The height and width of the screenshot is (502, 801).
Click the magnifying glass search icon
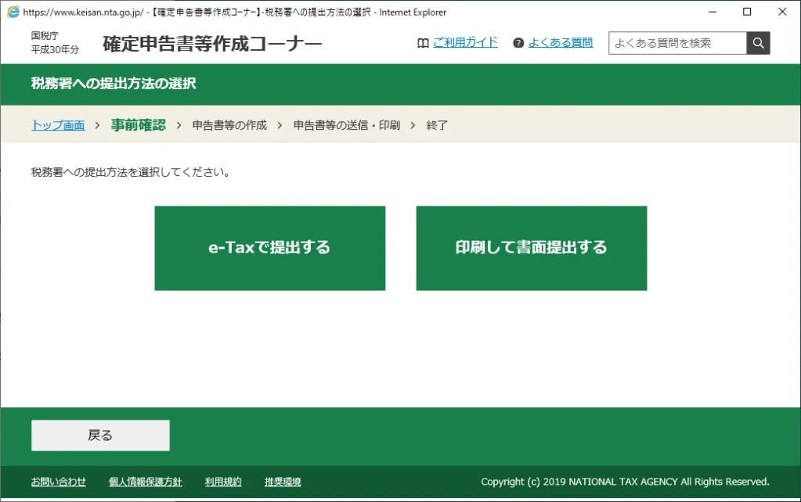[756, 43]
